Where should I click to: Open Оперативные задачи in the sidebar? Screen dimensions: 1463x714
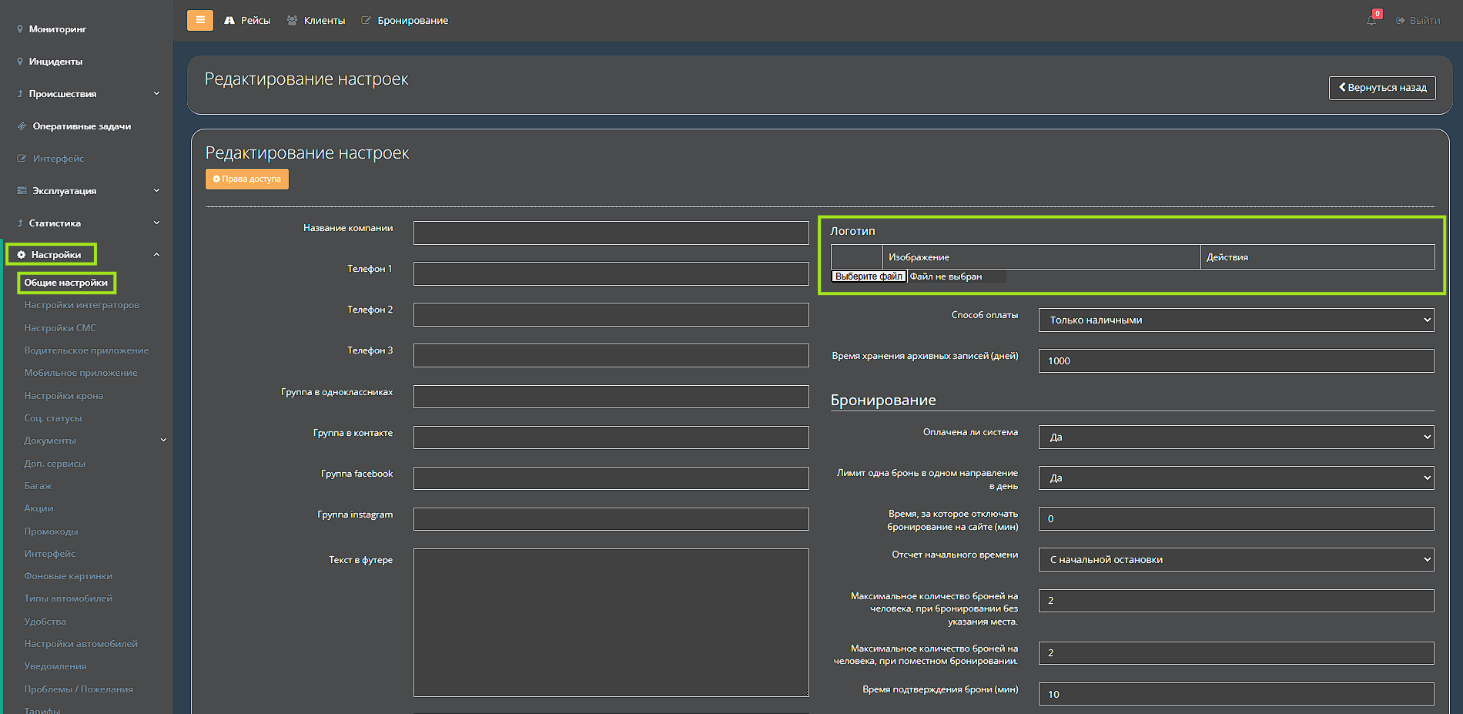[x=81, y=126]
